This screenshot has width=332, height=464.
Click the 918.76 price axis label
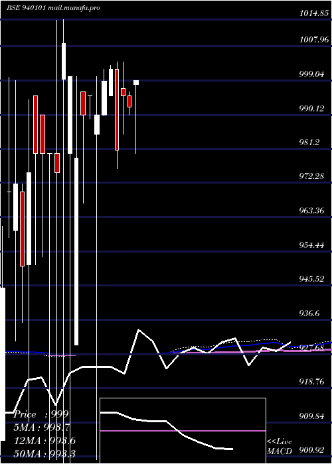(311, 382)
